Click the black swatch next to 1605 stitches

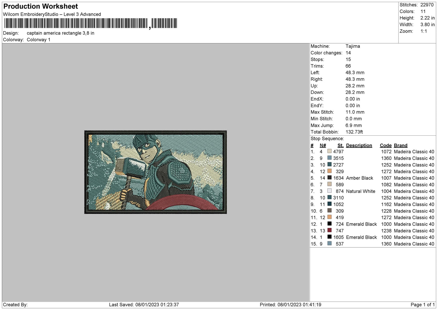click(x=329, y=237)
